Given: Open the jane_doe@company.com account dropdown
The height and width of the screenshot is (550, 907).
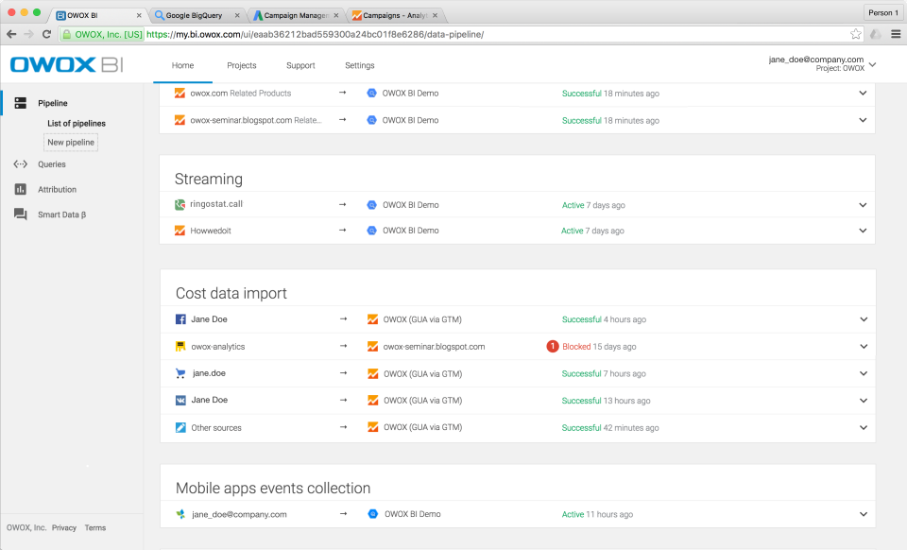Looking at the screenshot, I should (872, 64).
